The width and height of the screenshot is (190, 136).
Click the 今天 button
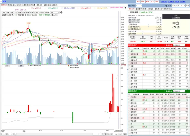(x=187, y=6)
